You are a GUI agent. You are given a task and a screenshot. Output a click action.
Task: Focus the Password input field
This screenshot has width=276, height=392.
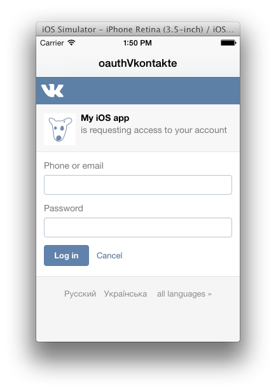coord(138,228)
